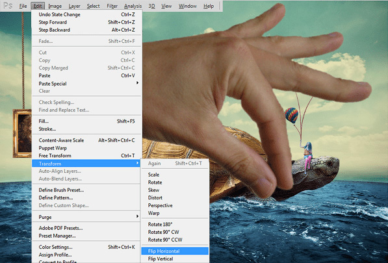Choose Step Backward from Edit menu
Viewport: 388px width, 263px height.
click(86, 30)
